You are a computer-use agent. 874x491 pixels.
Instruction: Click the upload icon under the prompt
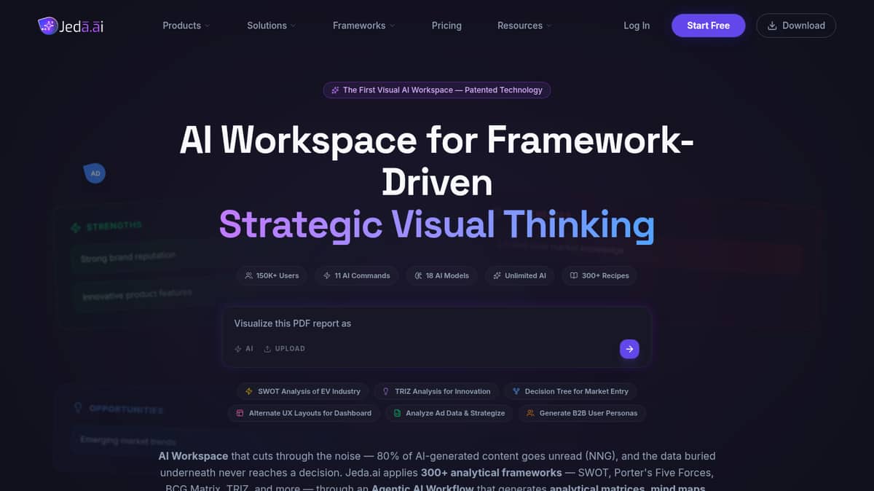click(x=267, y=349)
